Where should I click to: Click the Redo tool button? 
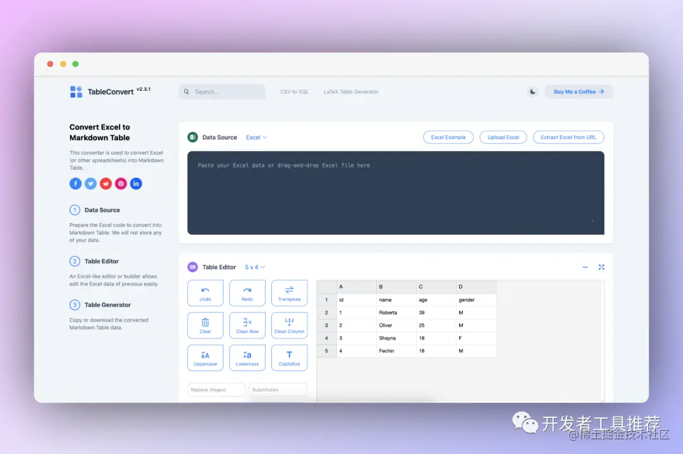pyautogui.click(x=247, y=293)
